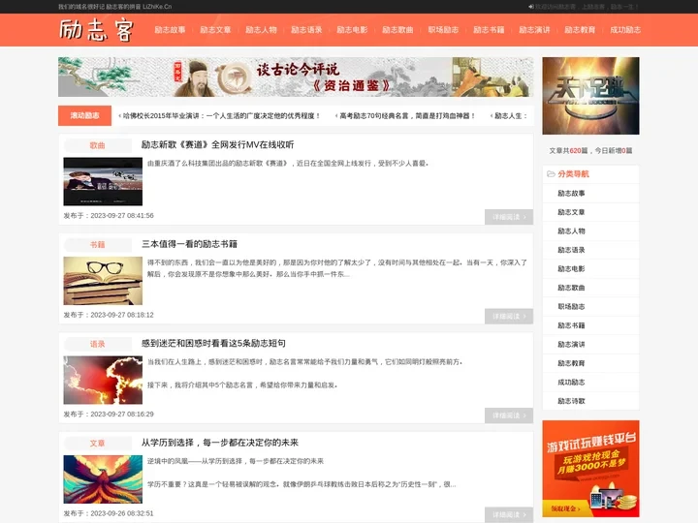Open 励志文章 in the top navigation
This screenshot has width=698, height=523.
click(215, 30)
